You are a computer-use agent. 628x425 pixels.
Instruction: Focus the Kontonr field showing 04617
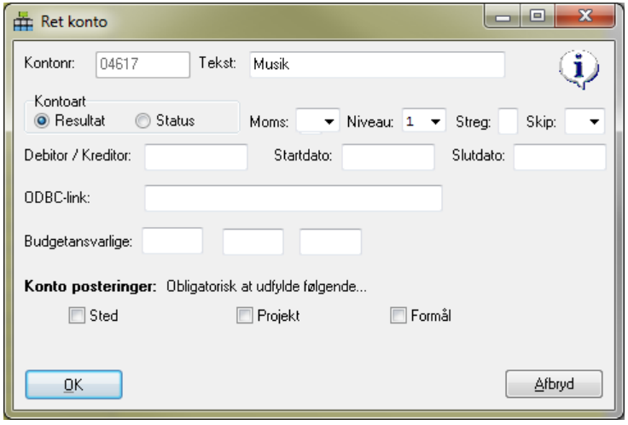point(142,65)
